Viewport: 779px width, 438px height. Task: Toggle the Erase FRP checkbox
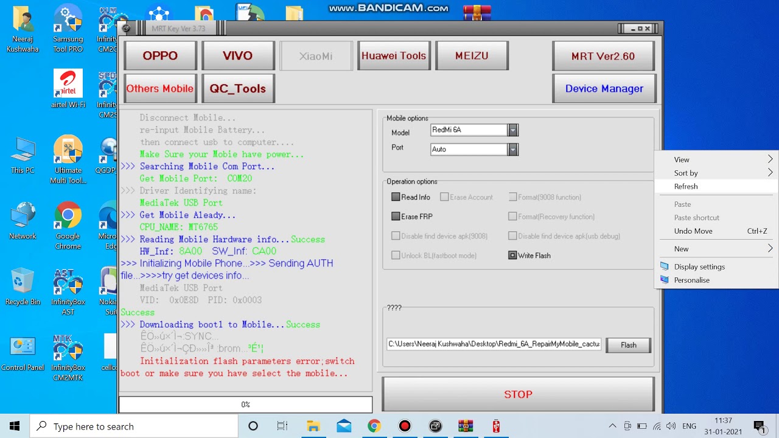396,217
